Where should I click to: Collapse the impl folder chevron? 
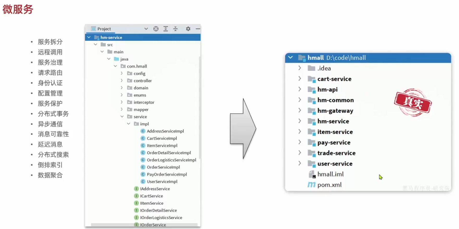click(128, 124)
